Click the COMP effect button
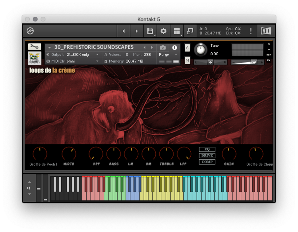Image resolution: width=298 pixels, height=232 pixels. click(x=207, y=162)
